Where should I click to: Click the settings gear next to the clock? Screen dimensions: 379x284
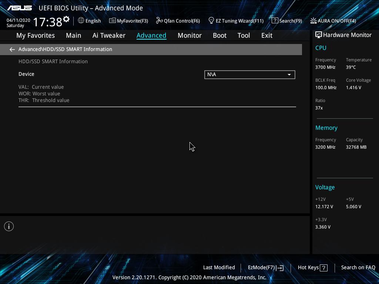coord(66,19)
